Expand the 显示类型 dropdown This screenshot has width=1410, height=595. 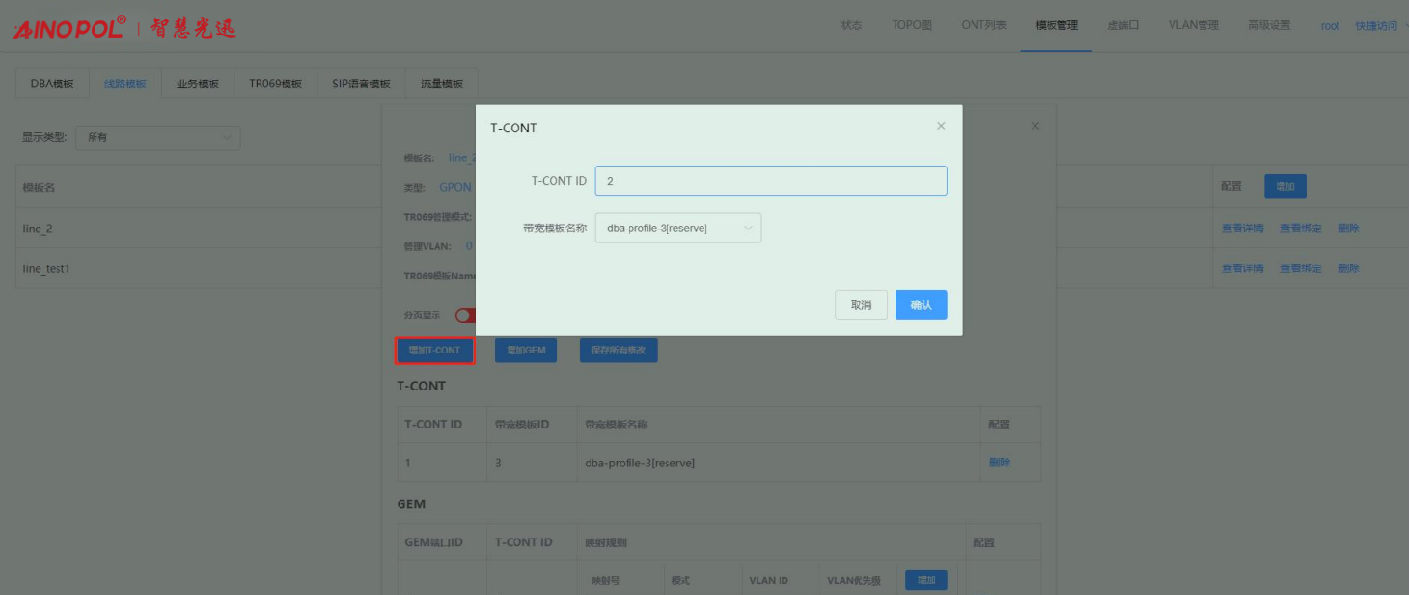pyautogui.click(x=157, y=138)
